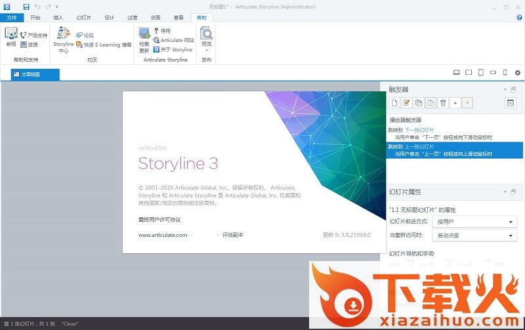Switch to tablet portrait preview mode
This screenshot has width=525, height=330.
click(481, 72)
